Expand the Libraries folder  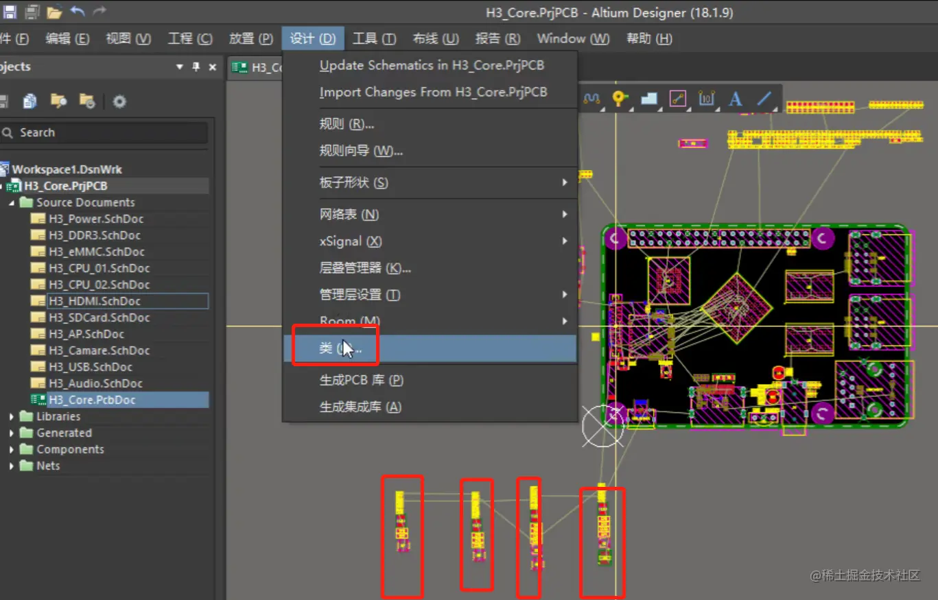click(12, 416)
